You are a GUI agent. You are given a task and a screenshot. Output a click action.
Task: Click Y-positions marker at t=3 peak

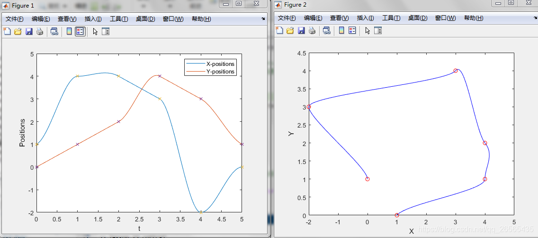click(160, 76)
